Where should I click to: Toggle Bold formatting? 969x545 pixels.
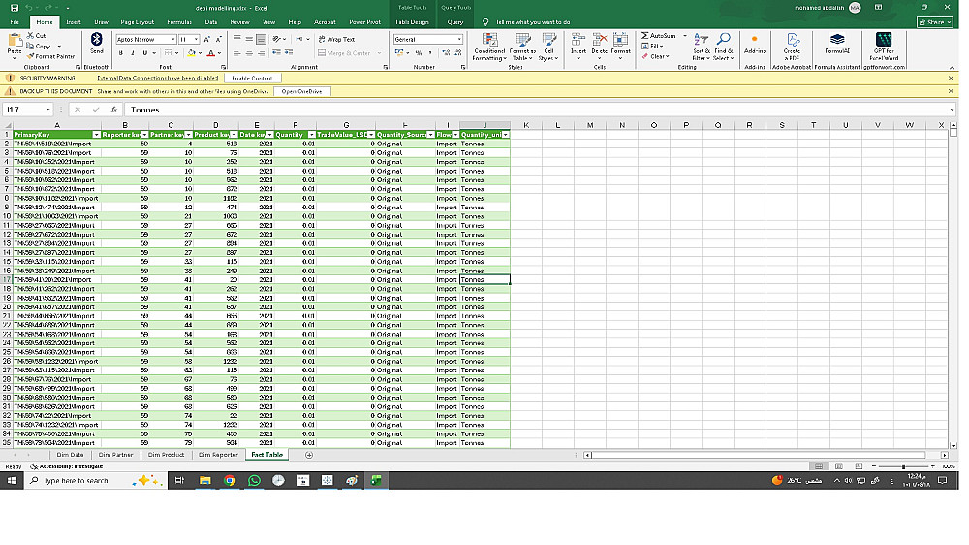click(120, 53)
